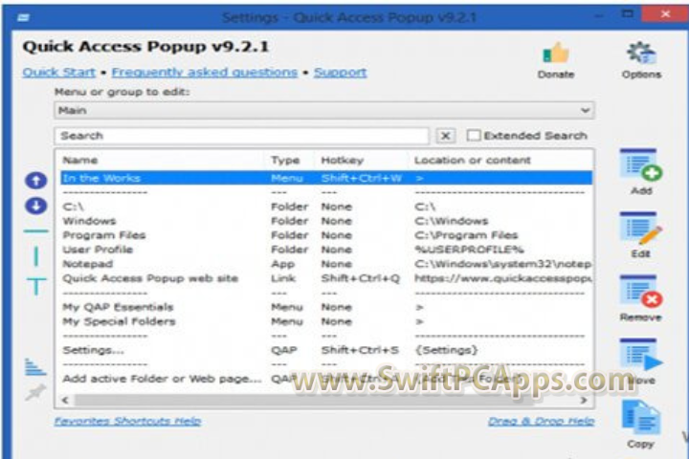Click the T-shaped text separator icon

(x=36, y=286)
